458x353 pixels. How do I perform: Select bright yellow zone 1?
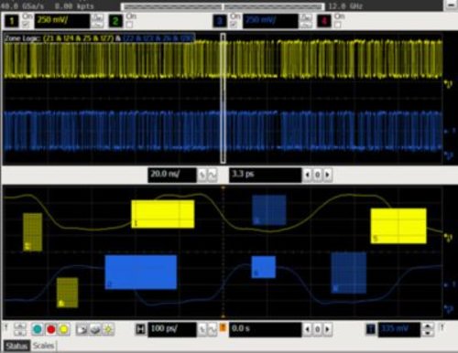(x=163, y=214)
